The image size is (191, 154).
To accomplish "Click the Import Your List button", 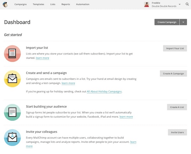I will coord(175,48).
